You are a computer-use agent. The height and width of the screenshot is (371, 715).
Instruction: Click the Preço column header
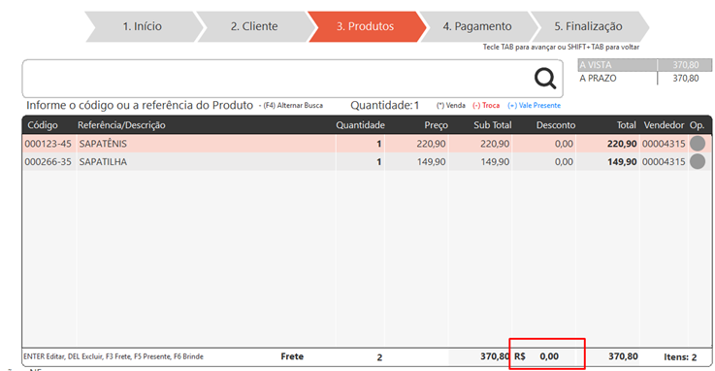[x=436, y=125]
